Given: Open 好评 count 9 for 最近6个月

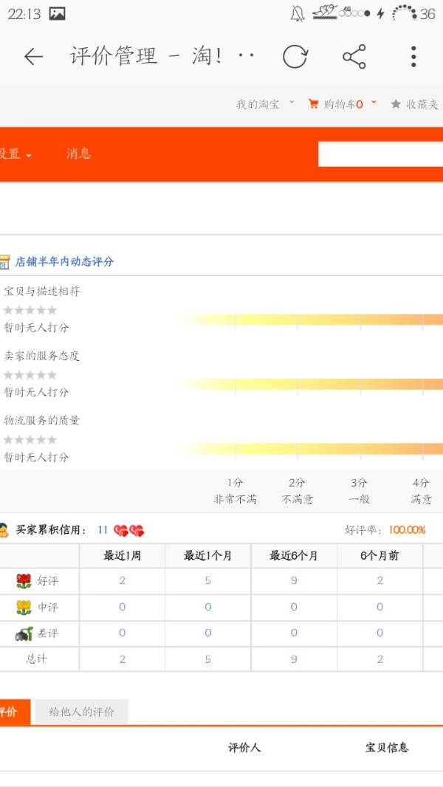Looking at the screenshot, I should [x=294, y=581].
